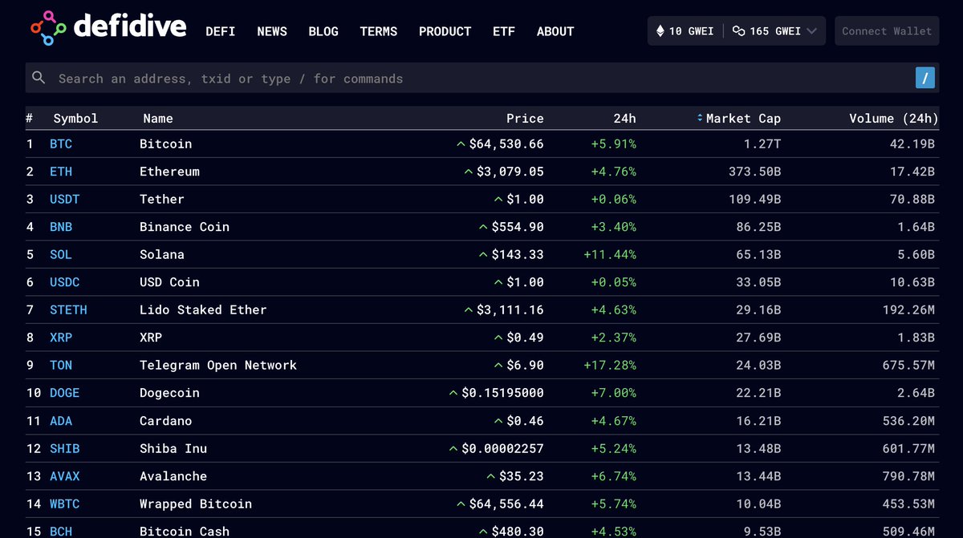The width and height of the screenshot is (963, 538).
Task: Click the Lido Staked Ether name
Action: pyautogui.click(x=203, y=310)
